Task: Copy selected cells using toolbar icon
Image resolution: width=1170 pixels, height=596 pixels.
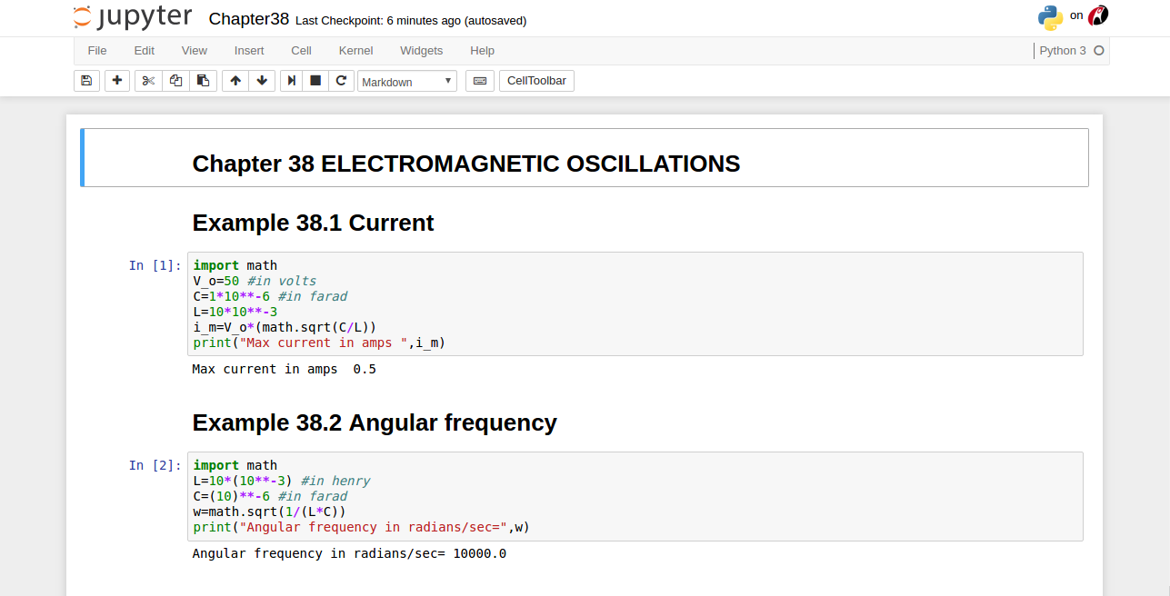Action: click(175, 81)
